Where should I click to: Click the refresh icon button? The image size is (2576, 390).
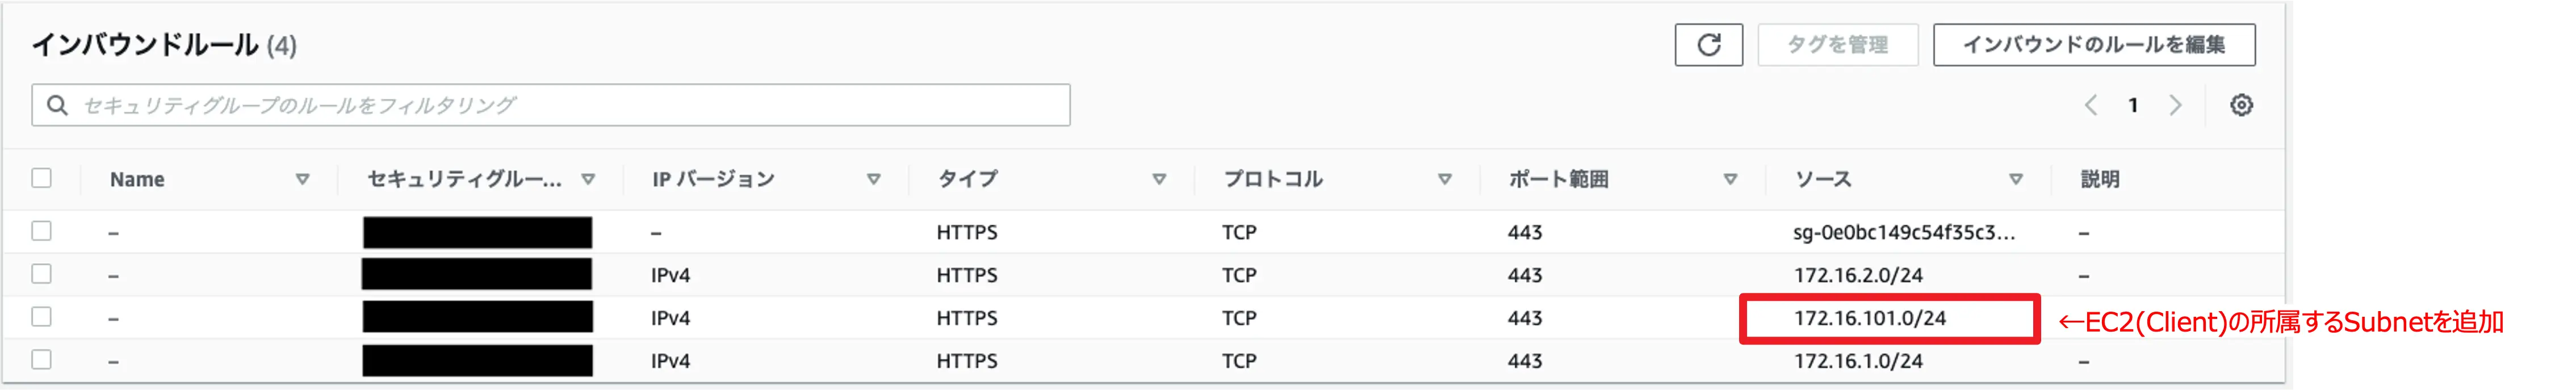(1708, 45)
